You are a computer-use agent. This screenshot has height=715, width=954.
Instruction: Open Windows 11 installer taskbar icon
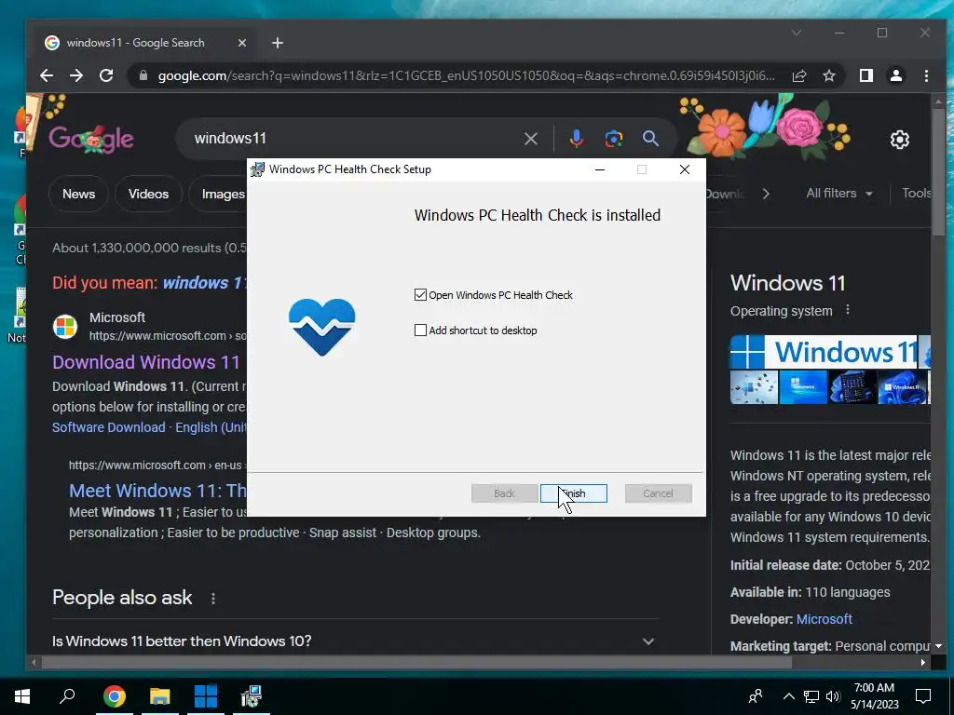pos(206,696)
